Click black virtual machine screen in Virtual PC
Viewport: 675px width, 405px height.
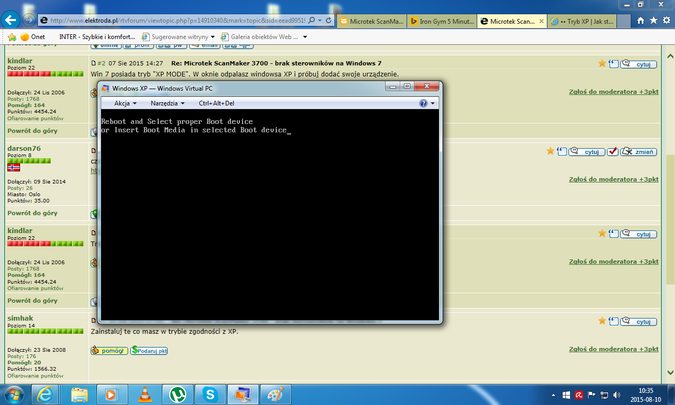click(269, 215)
